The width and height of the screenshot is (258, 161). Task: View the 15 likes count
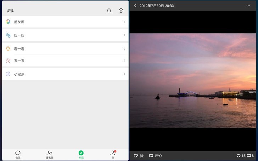(241, 156)
